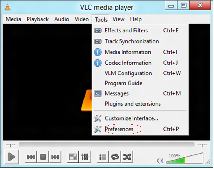214x169 pixels.
Task: Click Media Information info icon
Action: click(98, 52)
